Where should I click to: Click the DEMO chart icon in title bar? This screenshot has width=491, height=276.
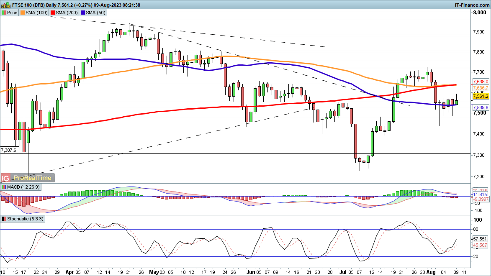pos(5,5)
